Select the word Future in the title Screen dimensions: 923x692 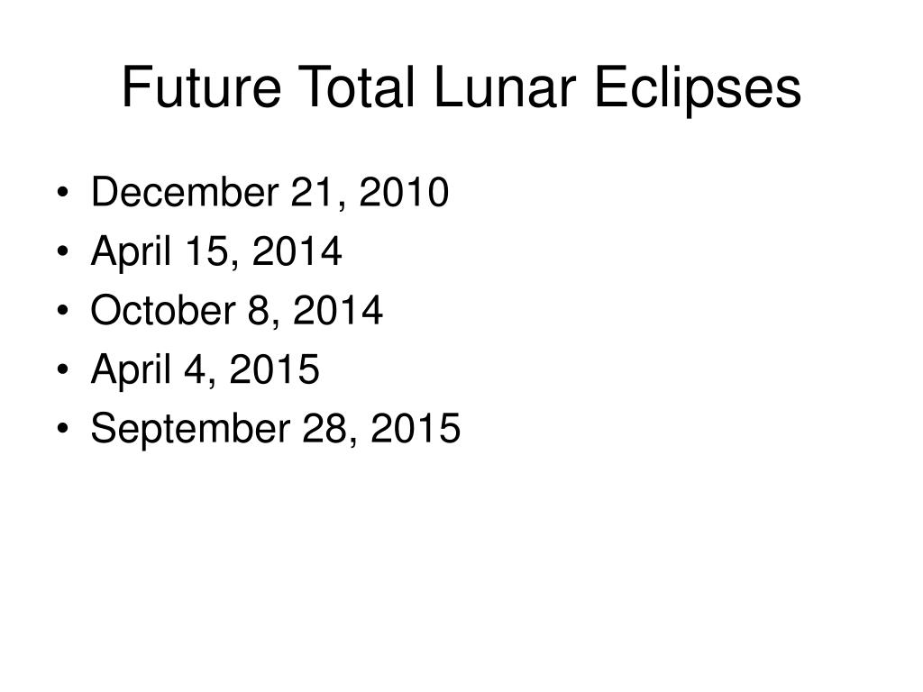(x=201, y=87)
